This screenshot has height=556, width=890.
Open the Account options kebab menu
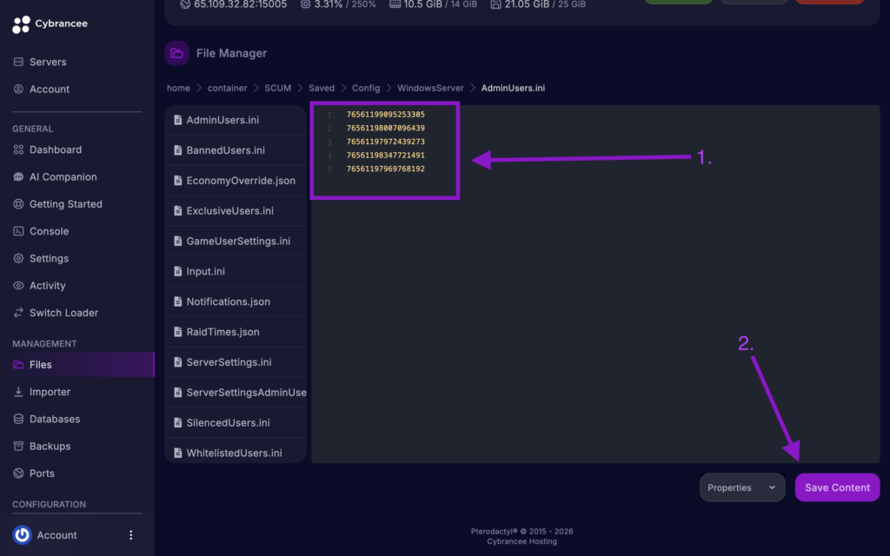[130, 534]
